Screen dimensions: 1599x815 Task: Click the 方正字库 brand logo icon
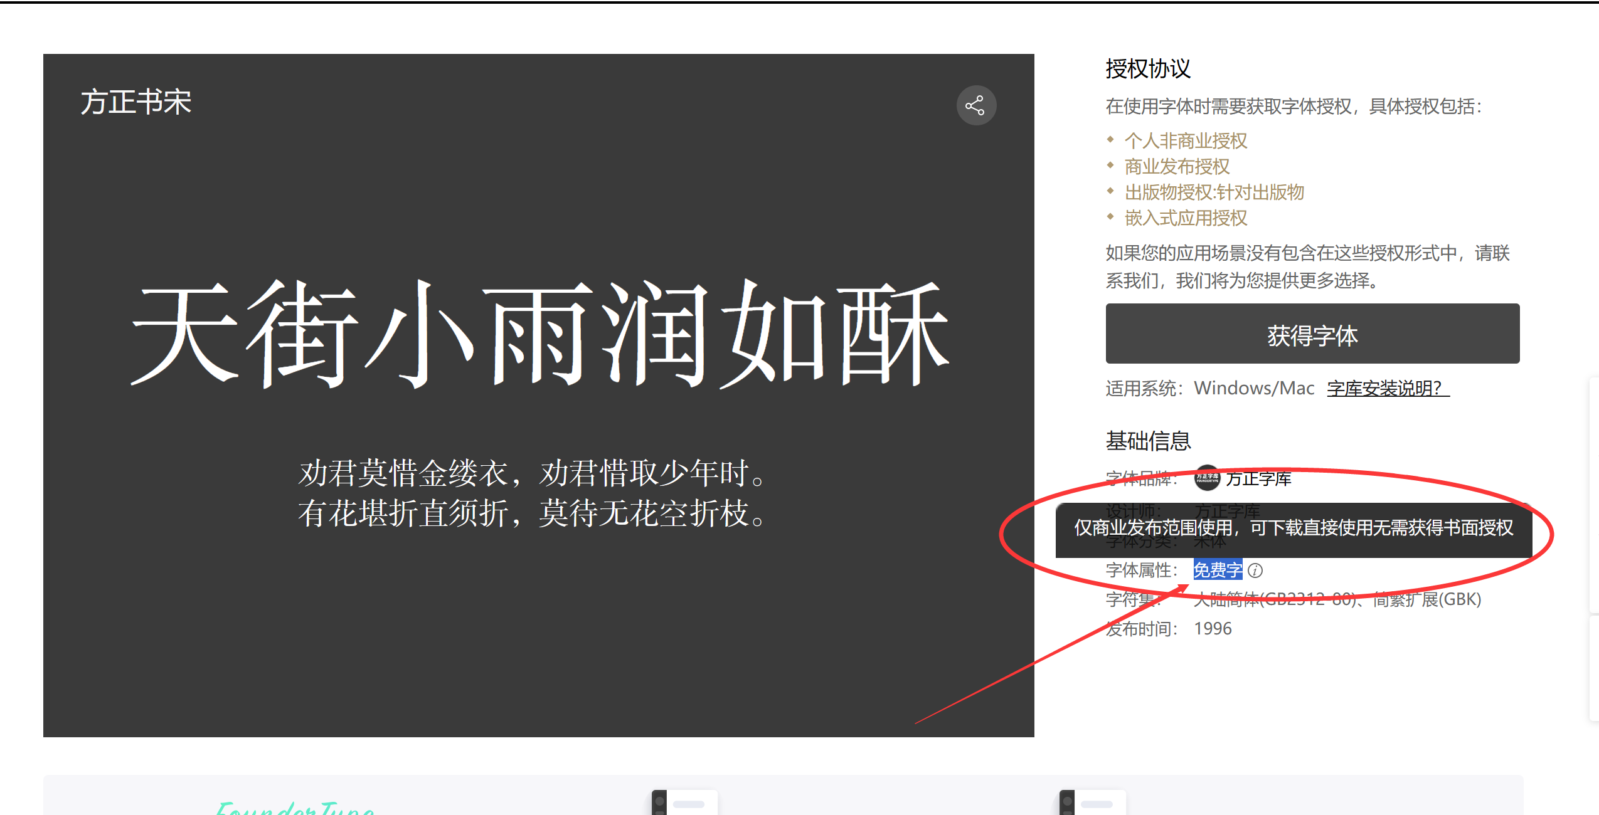coord(1207,478)
